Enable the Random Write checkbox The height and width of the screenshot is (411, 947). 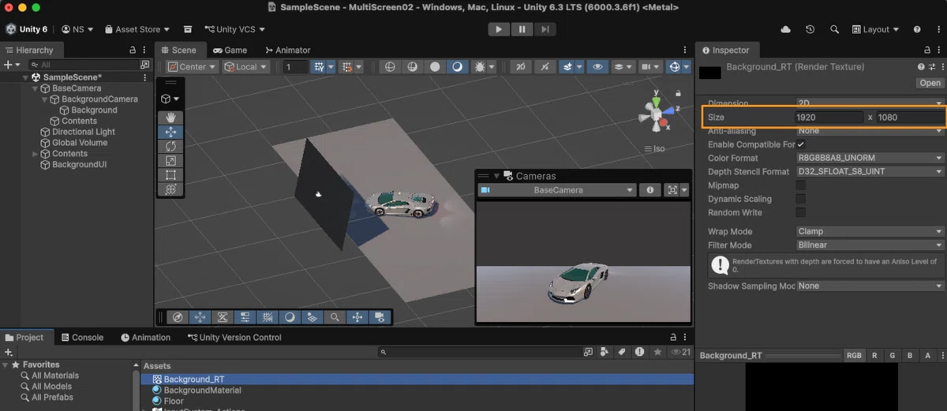801,212
